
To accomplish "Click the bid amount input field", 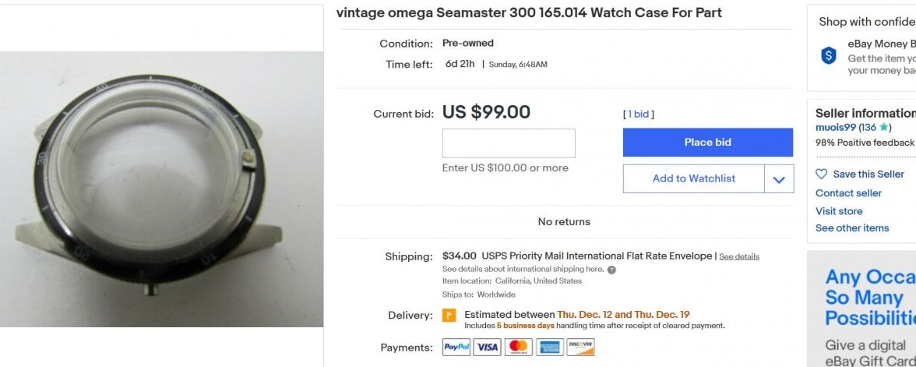I will pos(509,143).
